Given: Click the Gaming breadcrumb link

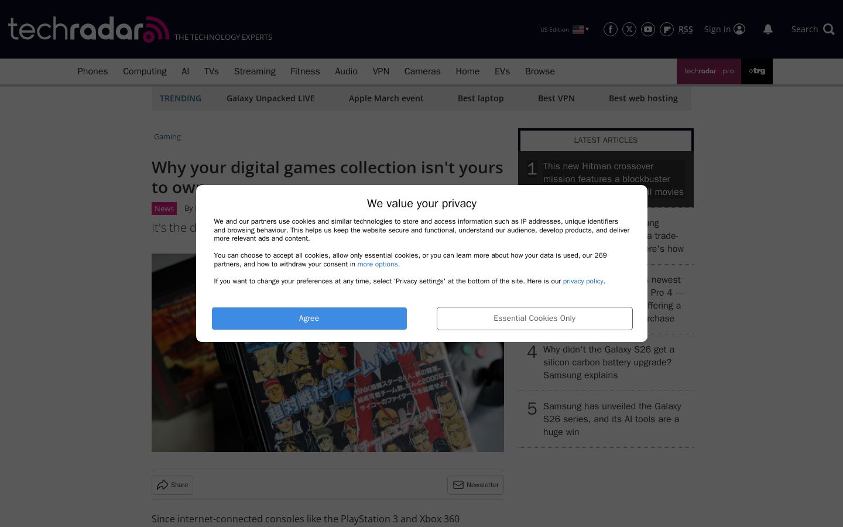Looking at the screenshot, I should pyautogui.click(x=167, y=136).
